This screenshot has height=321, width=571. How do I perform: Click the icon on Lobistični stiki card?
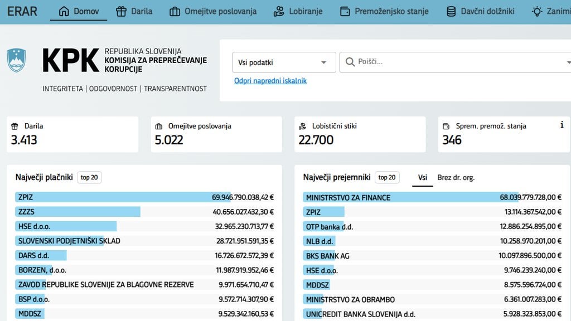[302, 127]
